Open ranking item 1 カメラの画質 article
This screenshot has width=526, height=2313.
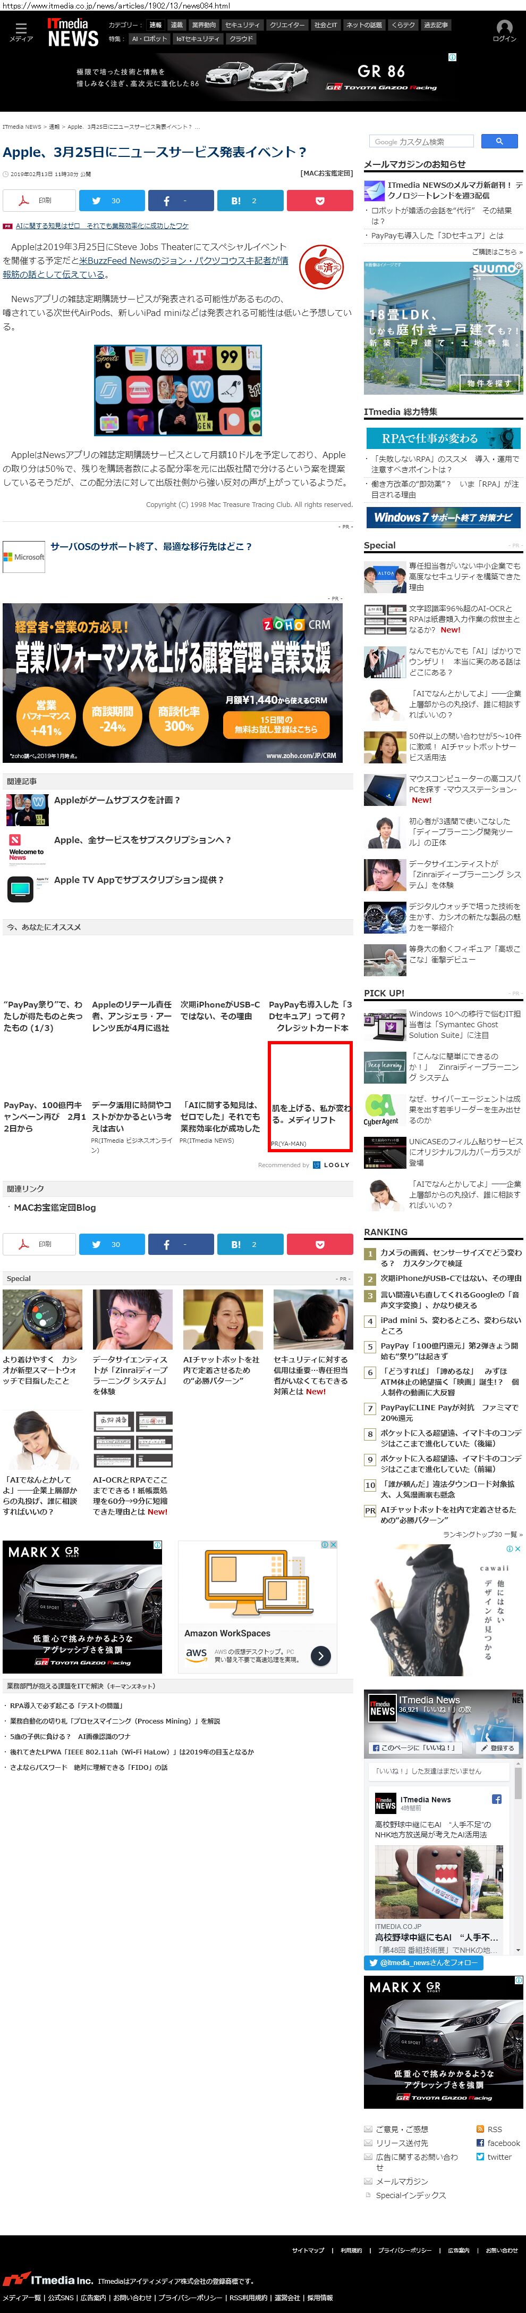tap(451, 1257)
